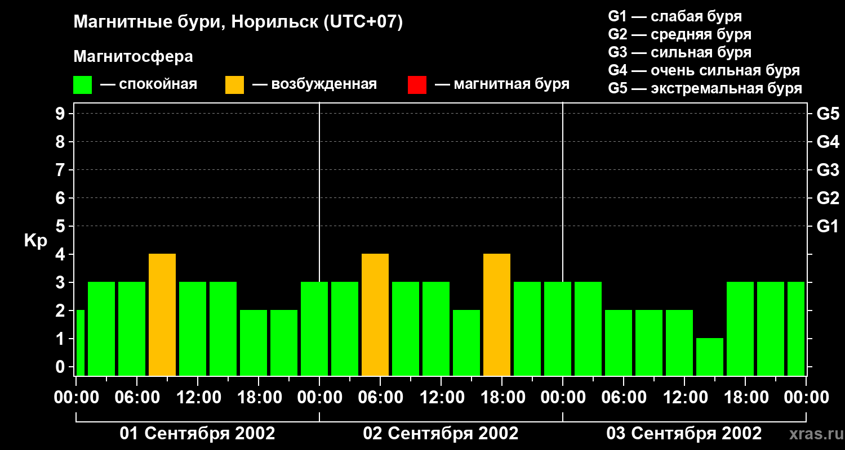Click the G3 label on right axis
The width and height of the screenshot is (845, 450).
(828, 170)
